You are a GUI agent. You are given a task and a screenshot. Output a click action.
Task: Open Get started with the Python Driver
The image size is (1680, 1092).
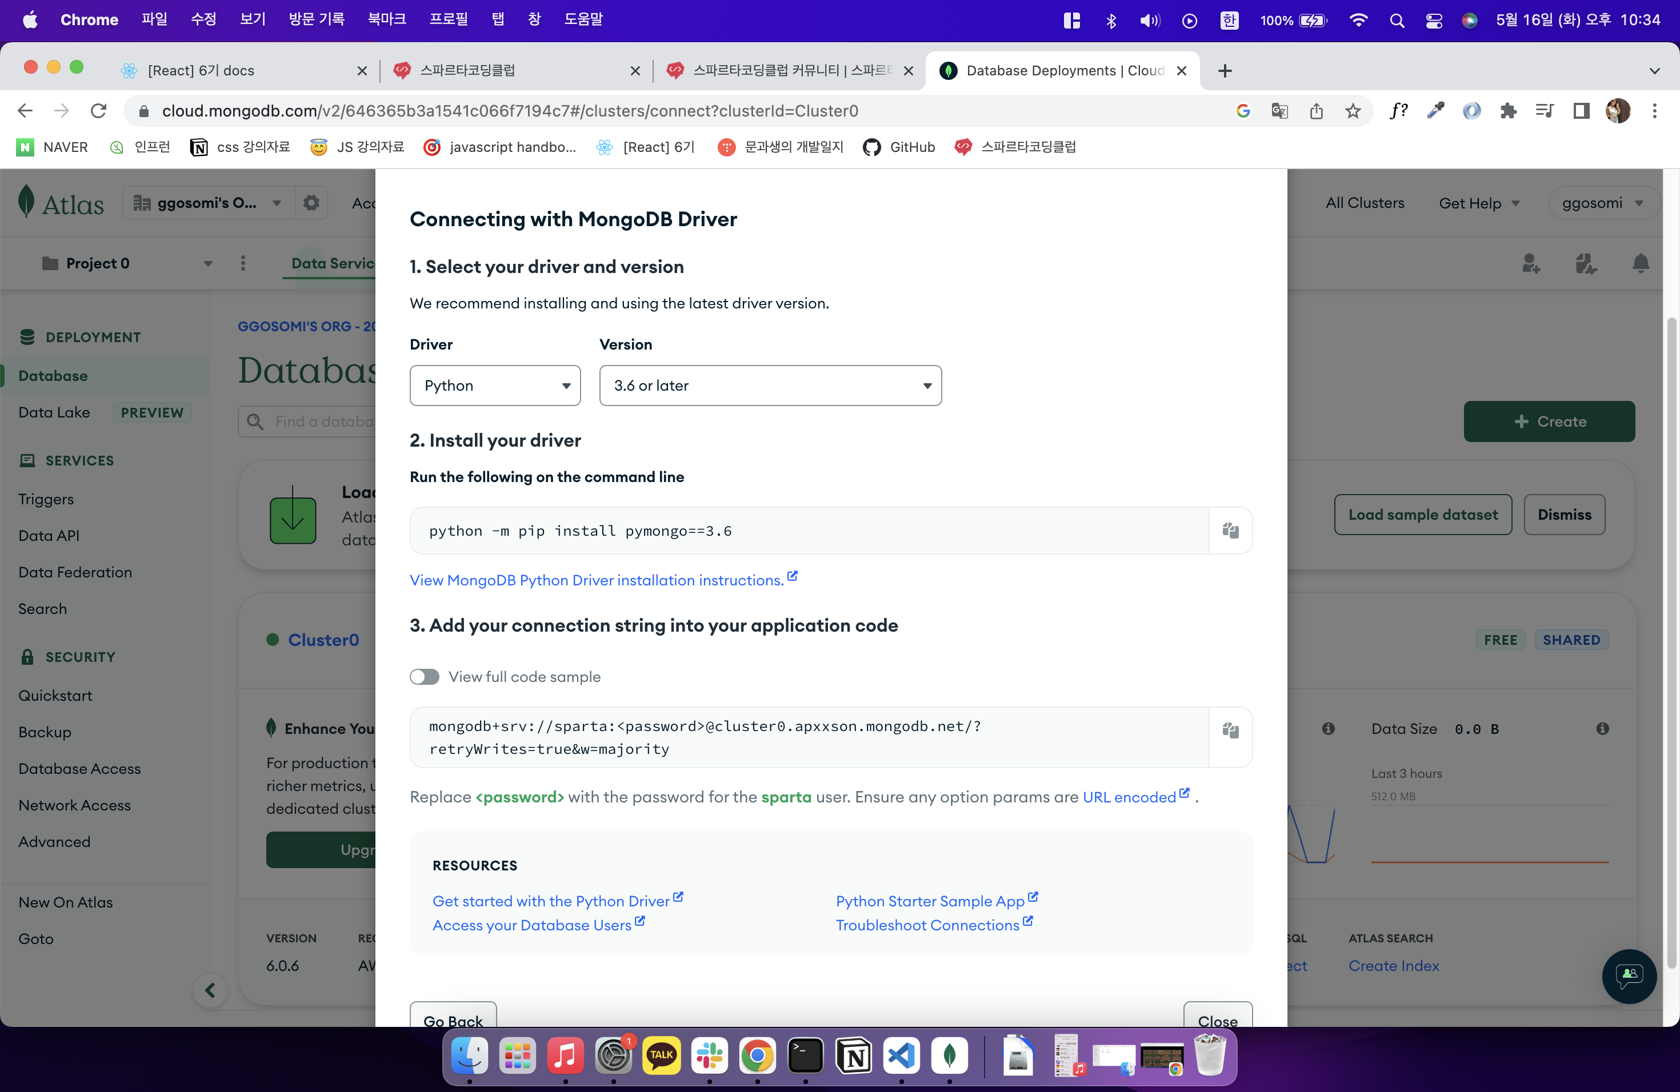[x=558, y=900]
